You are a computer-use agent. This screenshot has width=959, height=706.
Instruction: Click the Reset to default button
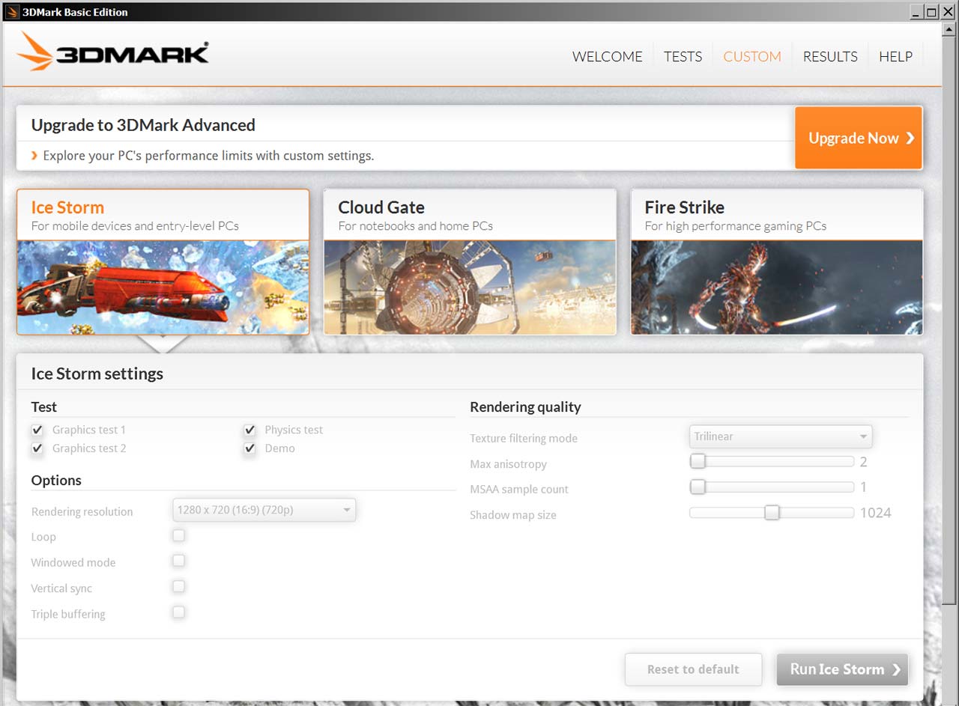point(693,669)
